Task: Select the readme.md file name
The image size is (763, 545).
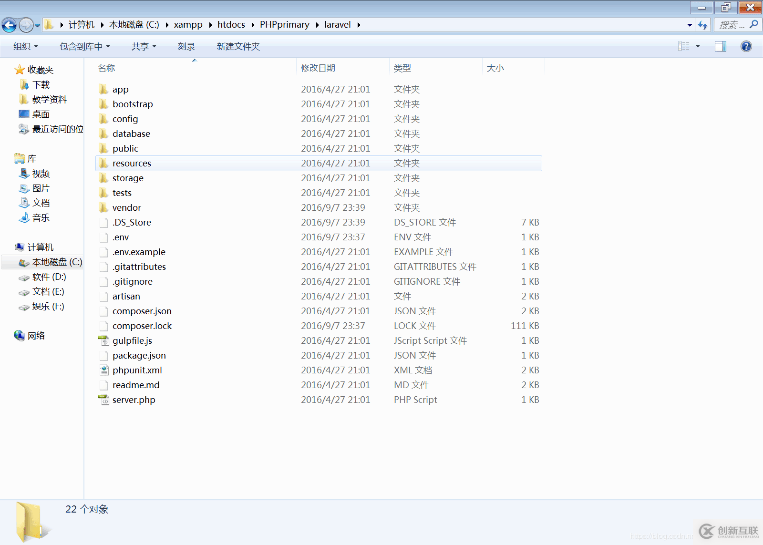Action: 136,385
